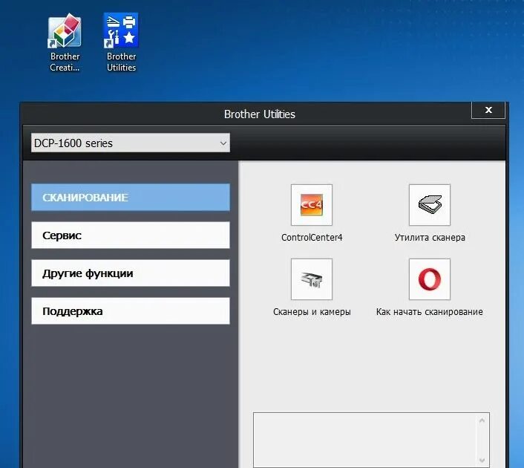Open the Как начать сканирование Opera icon
Image resolution: width=524 pixels, height=468 pixels.
coord(430,279)
